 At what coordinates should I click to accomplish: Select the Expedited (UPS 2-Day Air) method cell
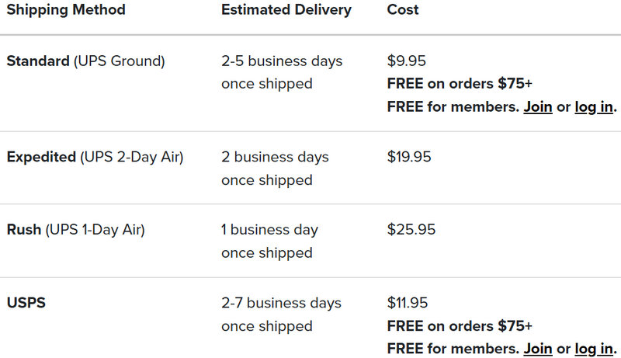(x=95, y=157)
